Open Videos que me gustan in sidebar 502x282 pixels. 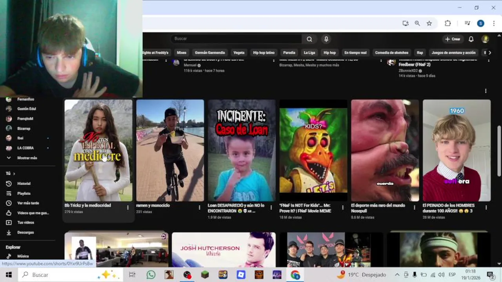coord(33,213)
